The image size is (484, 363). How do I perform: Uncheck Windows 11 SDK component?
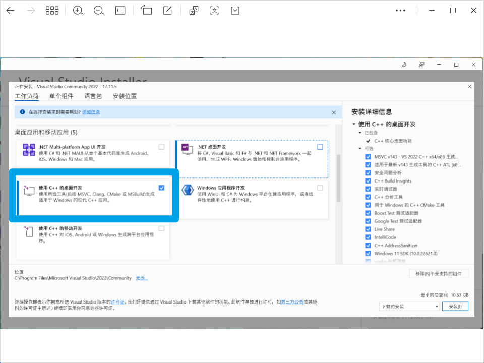[x=368, y=254]
